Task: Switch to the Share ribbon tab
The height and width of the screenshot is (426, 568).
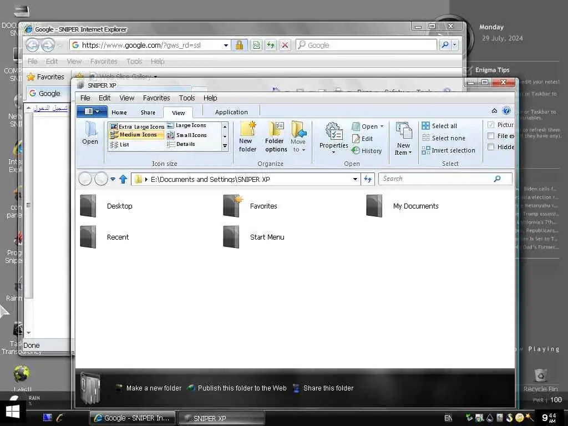Action: pos(148,112)
